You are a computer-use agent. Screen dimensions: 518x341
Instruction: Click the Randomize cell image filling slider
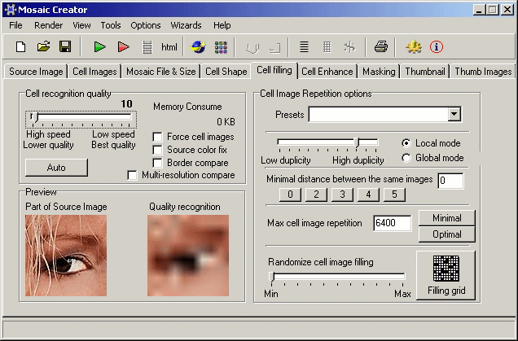pos(337,278)
